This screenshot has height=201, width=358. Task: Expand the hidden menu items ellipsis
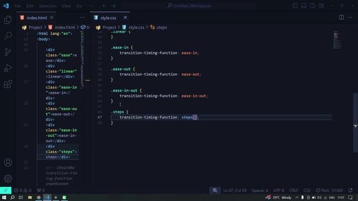(91, 6)
